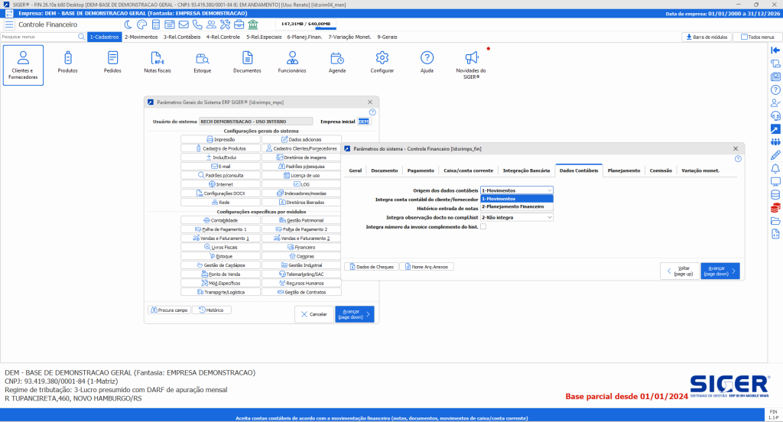This screenshot has width=783, height=422.
Task: Click the telephone toolbar icon
Action: [x=197, y=24]
